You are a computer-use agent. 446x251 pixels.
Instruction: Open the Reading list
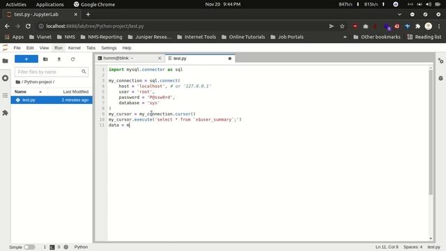click(x=424, y=37)
